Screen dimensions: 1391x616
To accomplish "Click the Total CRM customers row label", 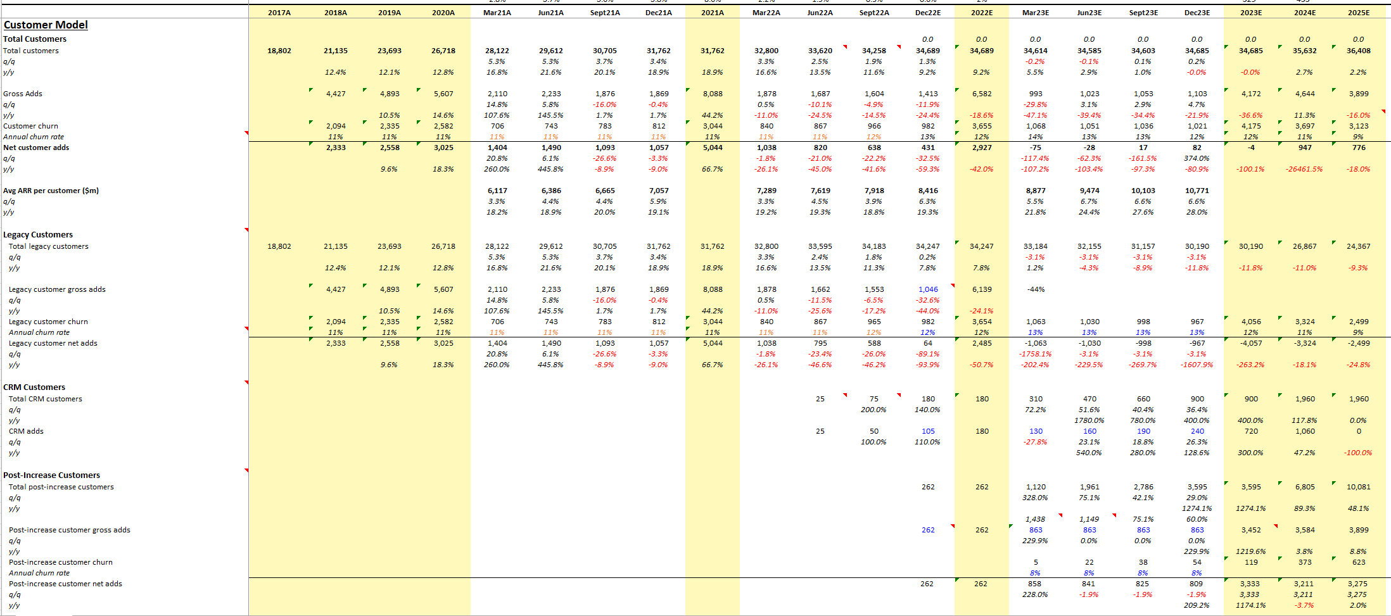I will pos(46,399).
